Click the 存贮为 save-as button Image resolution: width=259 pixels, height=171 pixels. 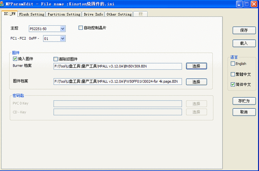(x=244, y=101)
